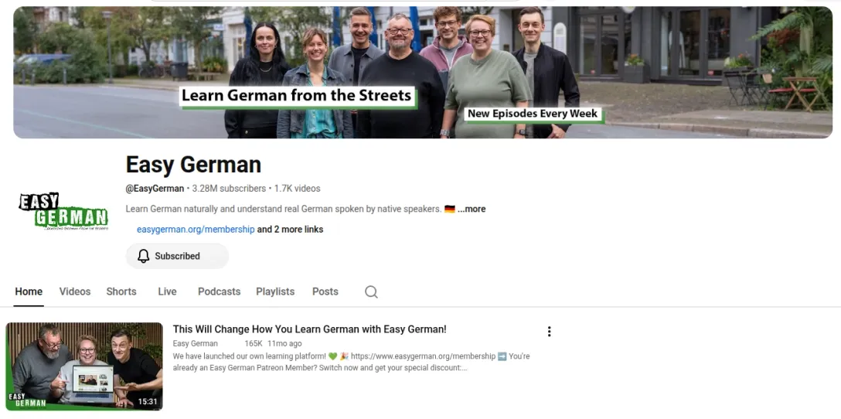
Task: Click the channel search magnifier icon
Action: click(371, 292)
